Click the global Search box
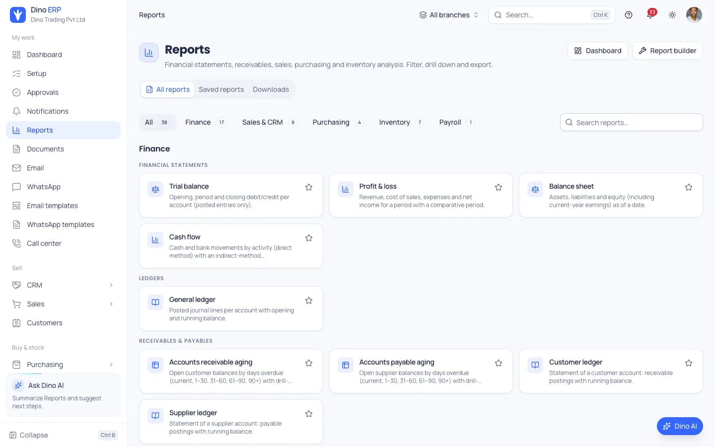This screenshot has width=715, height=447. pyautogui.click(x=552, y=15)
